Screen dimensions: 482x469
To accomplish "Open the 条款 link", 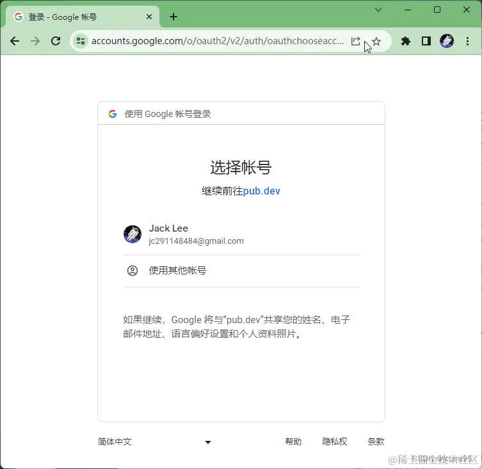I will (376, 441).
